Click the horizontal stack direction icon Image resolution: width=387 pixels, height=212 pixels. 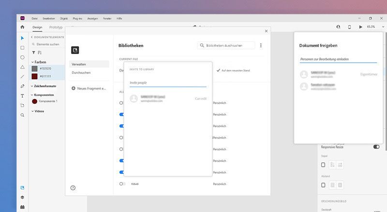point(340,165)
